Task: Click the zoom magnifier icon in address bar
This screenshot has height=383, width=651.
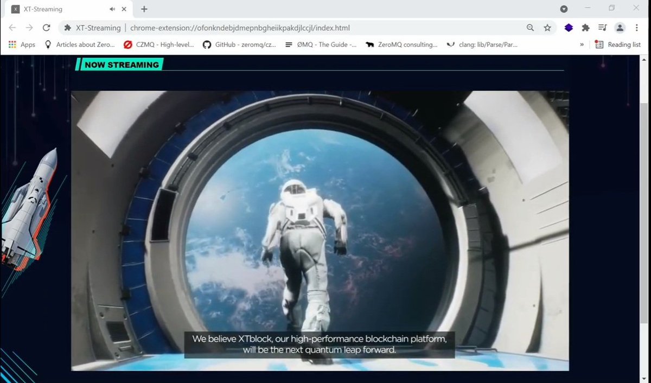Action: [x=530, y=28]
